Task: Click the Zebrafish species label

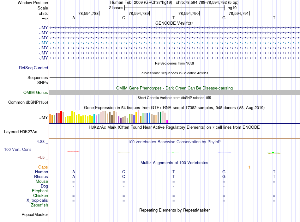Action: [39, 205]
